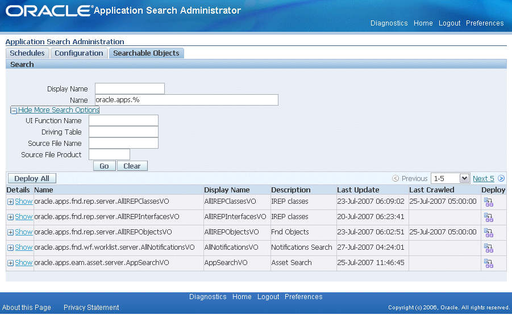Screen dimensions: 512x315
Task: Open the Schedules tab
Action: (x=27, y=53)
